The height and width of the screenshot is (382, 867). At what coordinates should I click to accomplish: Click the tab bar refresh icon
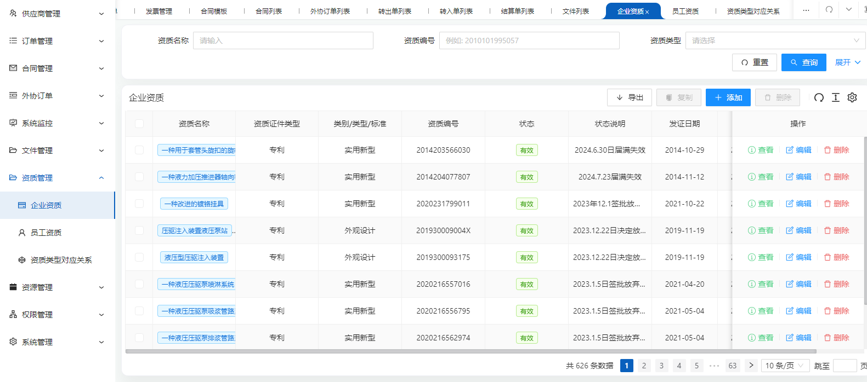(829, 10)
